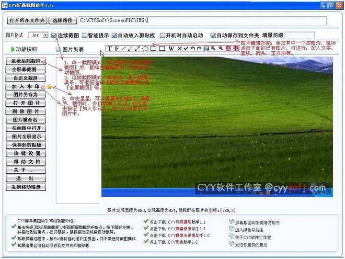
Task: Click speech bubble icon beside 发送你宝贵的意见
Action: 231,244
